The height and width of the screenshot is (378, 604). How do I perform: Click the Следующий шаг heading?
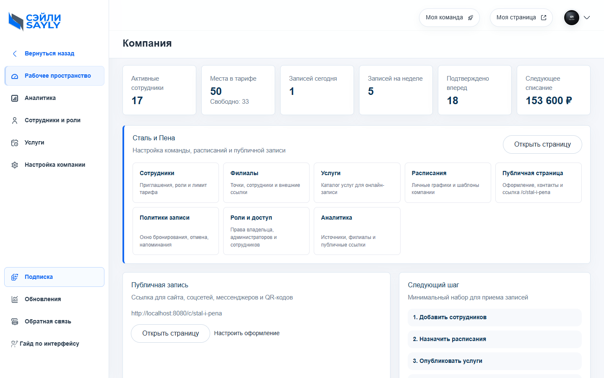tap(433, 285)
